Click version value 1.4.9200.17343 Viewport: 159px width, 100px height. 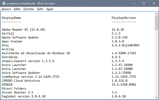click(124, 53)
